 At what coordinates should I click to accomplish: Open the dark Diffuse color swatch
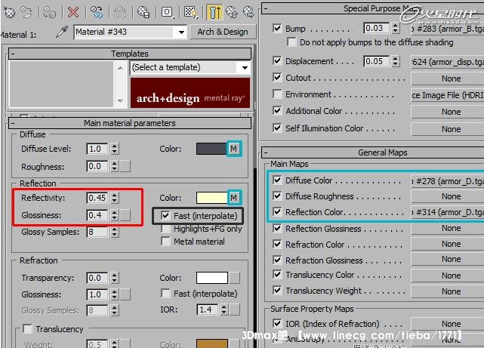[211, 149]
